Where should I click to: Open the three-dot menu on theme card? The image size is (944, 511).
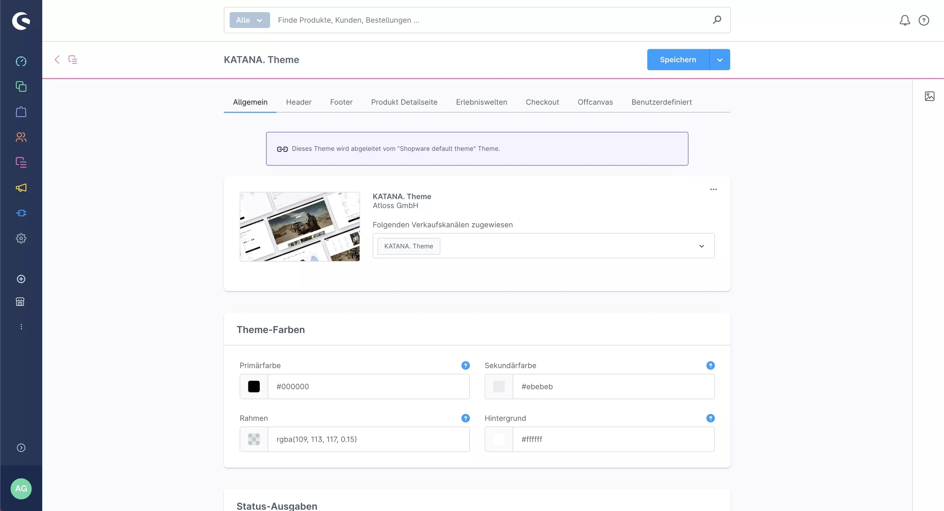(x=713, y=190)
